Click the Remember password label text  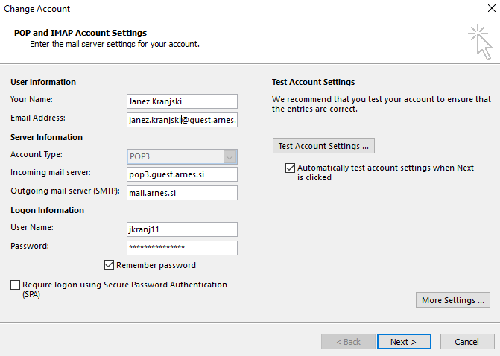coord(156,265)
